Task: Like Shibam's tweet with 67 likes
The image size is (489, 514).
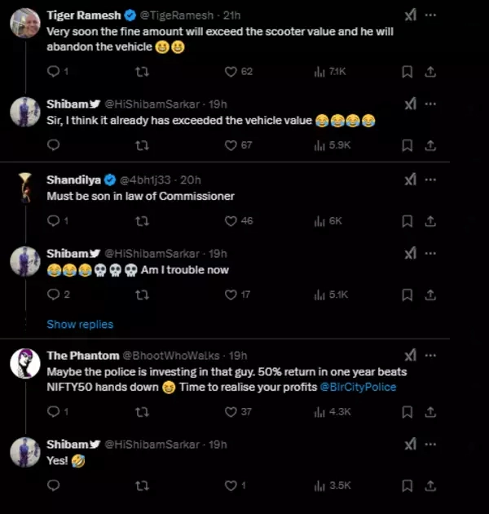Action: [231, 145]
